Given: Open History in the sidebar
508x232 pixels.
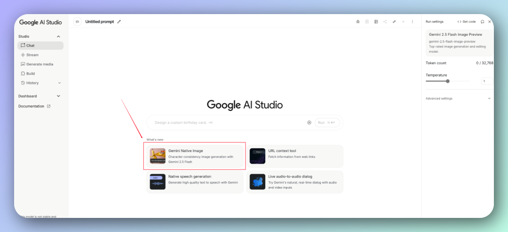Looking at the screenshot, I should coord(40,83).
